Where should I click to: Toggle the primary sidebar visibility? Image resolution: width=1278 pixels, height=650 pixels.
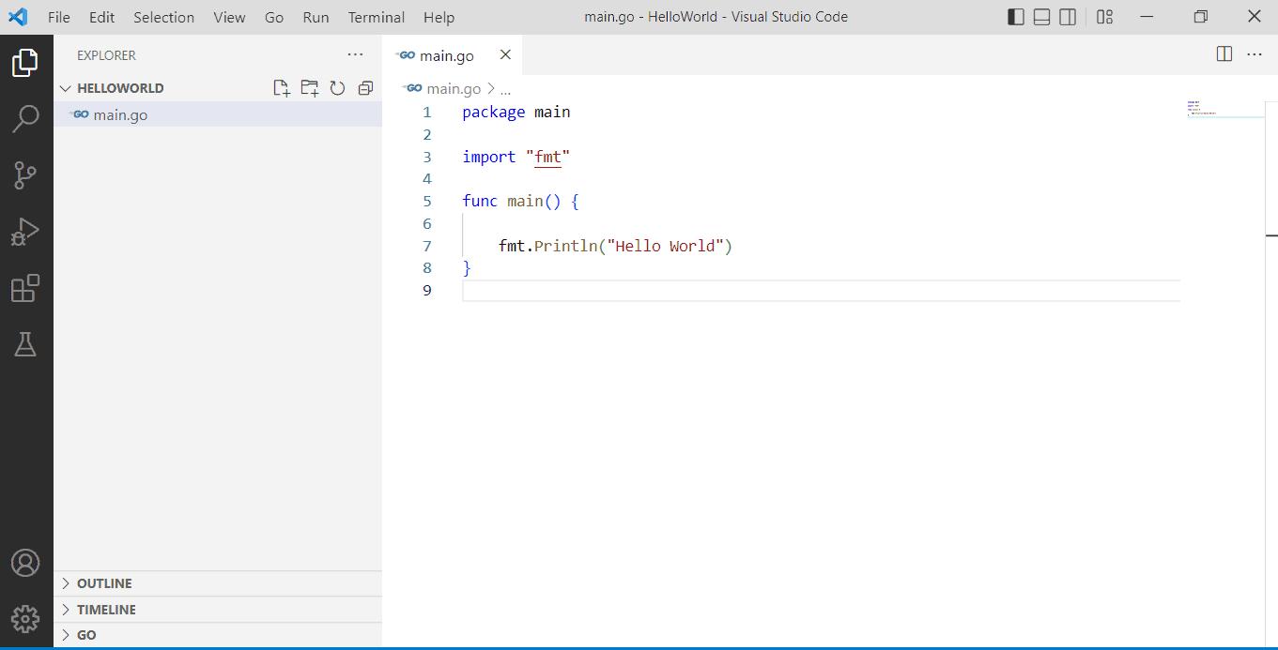pos(1015,16)
